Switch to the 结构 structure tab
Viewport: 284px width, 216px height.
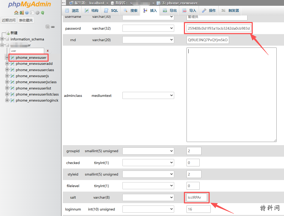pos(91,10)
